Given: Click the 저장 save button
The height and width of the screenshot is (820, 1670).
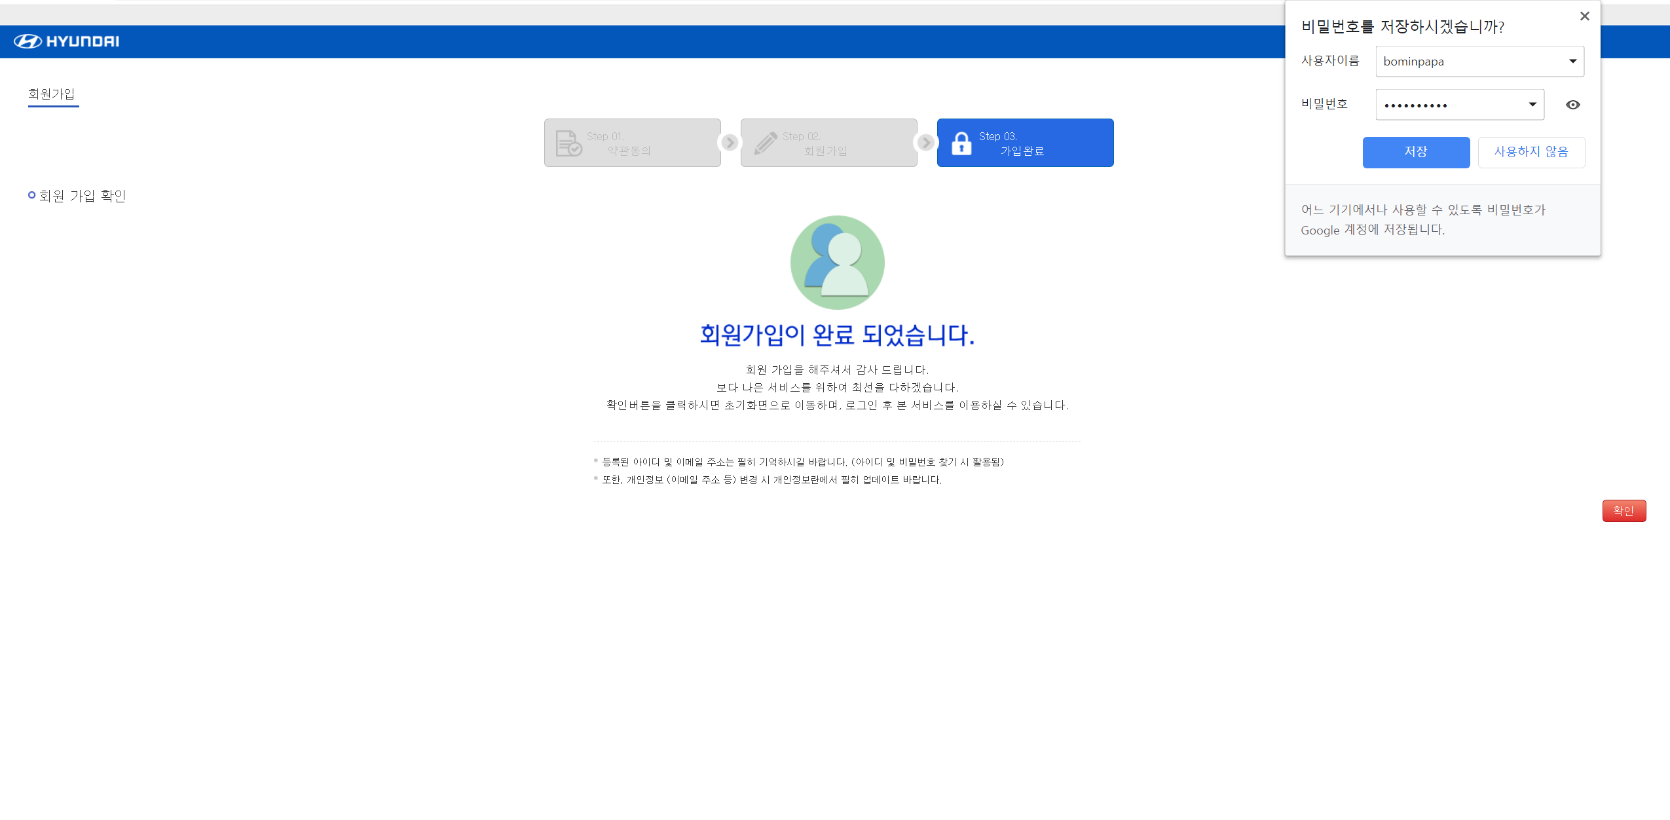Looking at the screenshot, I should [1416, 152].
